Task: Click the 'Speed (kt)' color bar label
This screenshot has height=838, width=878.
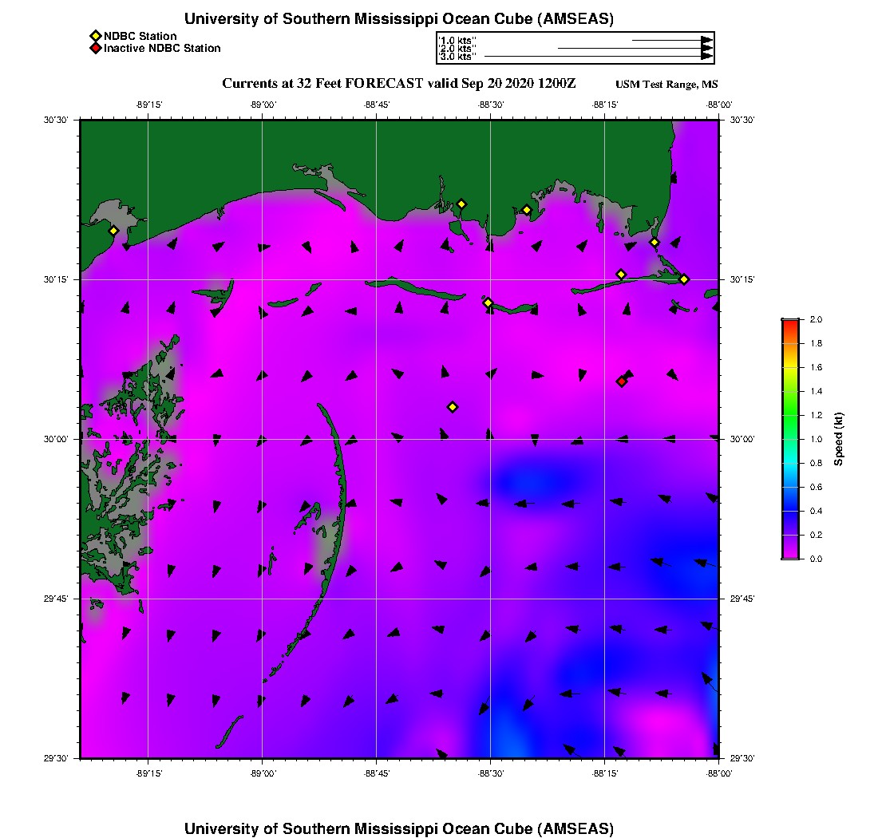Action: click(x=839, y=439)
